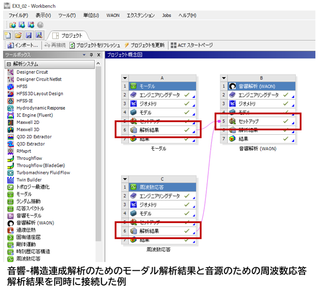Open the WAON menu
The width and height of the screenshot is (318, 288).
point(113,15)
